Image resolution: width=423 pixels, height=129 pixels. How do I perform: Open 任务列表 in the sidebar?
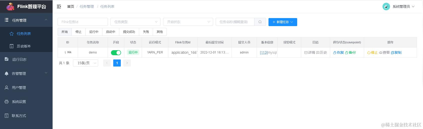point(26,34)
